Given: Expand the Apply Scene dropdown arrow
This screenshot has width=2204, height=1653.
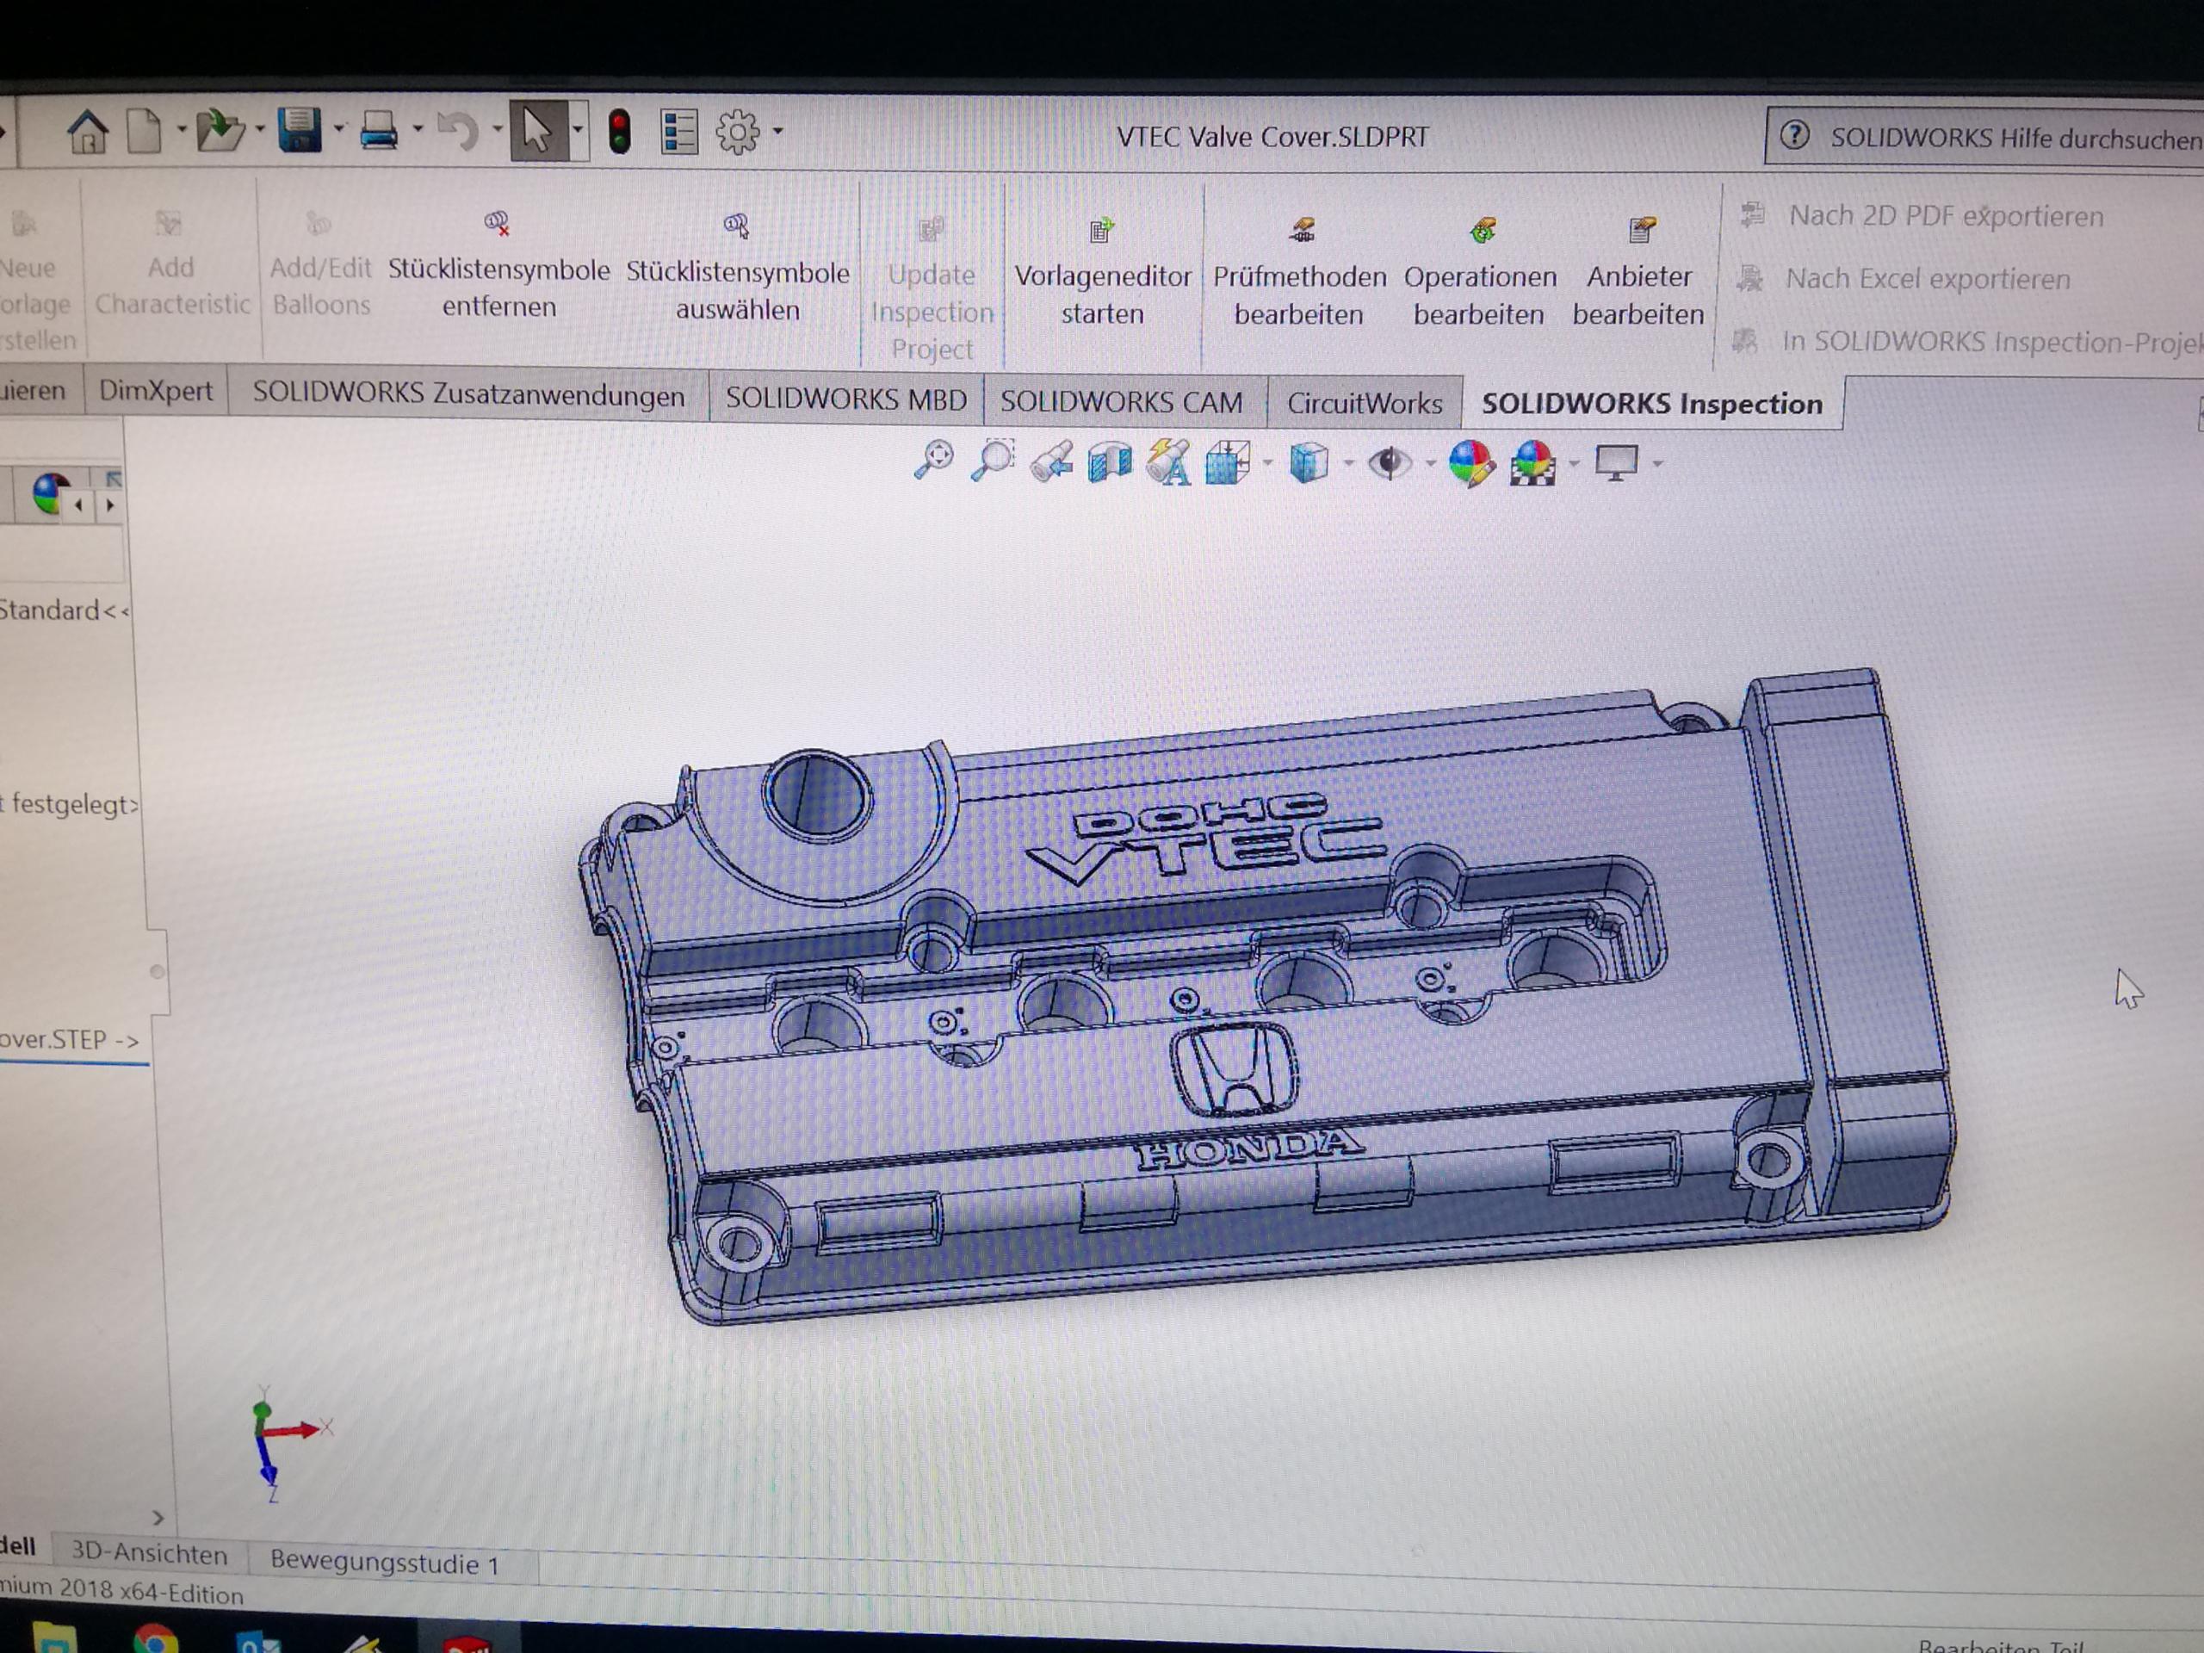Looking at the screenshot, I should click(1573, 463).
